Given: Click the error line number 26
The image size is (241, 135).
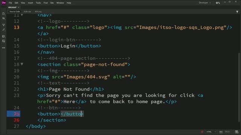Looking at the screenshot, I should (17, 120).
